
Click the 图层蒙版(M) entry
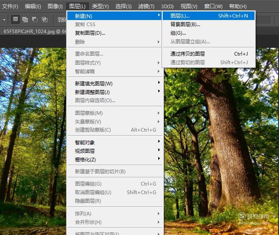pos(115,113)
